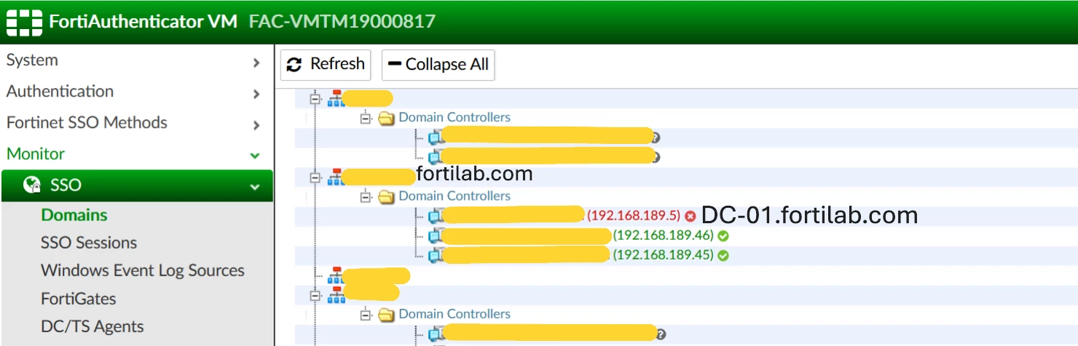Collapse the Monitor section chevron

click(255, 156)
